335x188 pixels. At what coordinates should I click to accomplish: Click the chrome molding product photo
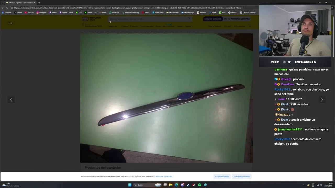click(x=166, y=98)
